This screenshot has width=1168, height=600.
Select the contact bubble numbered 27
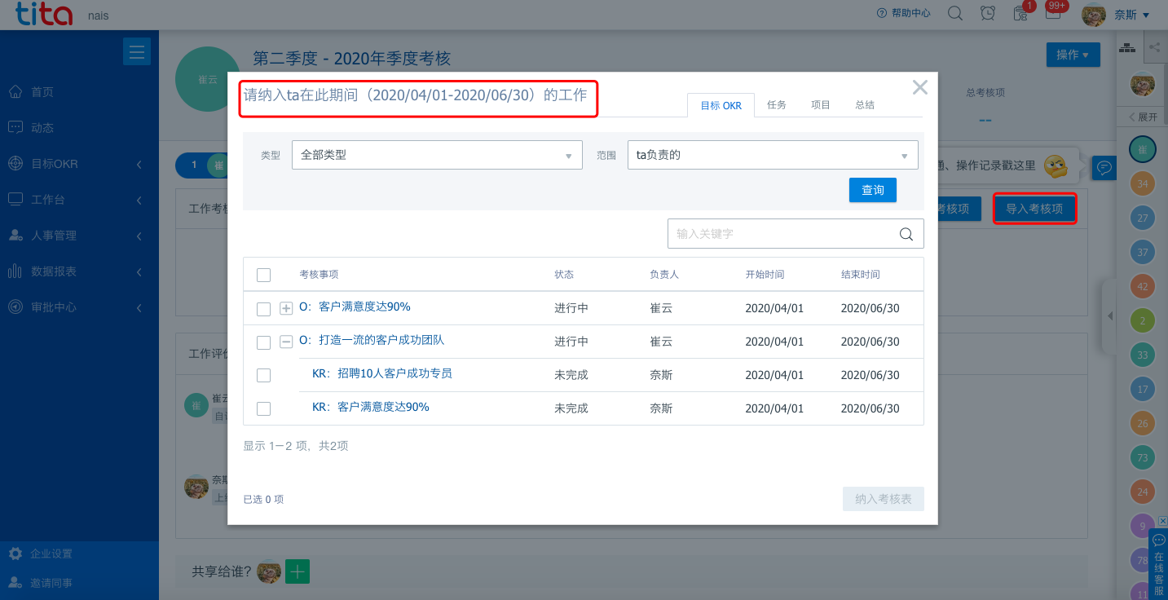[1143, 218]
